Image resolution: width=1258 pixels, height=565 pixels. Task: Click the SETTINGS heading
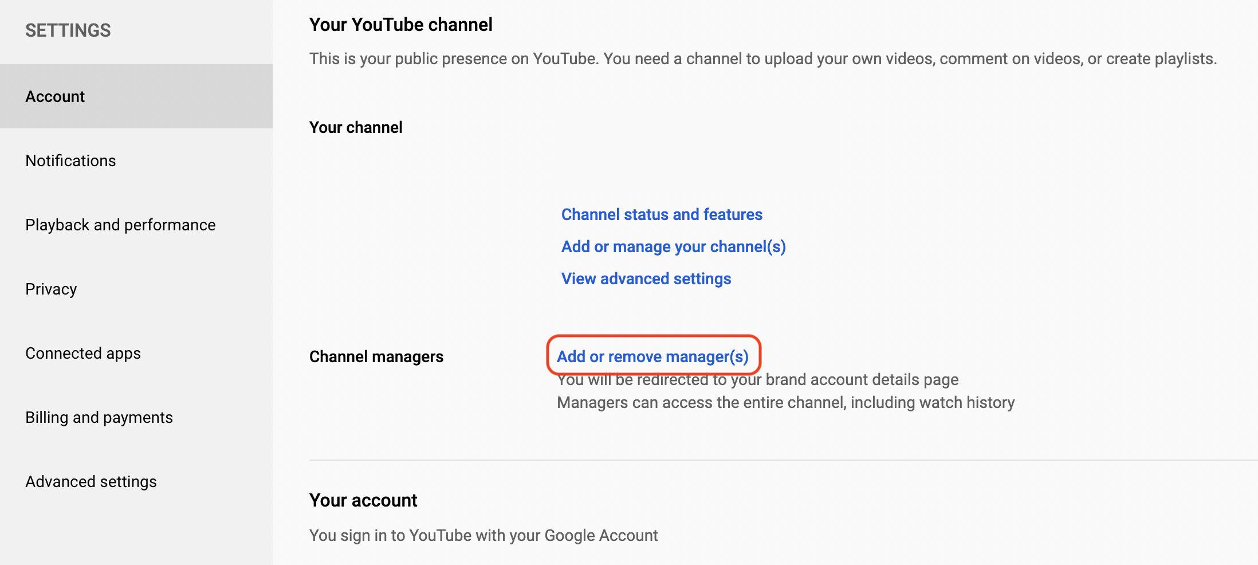tap(68, 30)
